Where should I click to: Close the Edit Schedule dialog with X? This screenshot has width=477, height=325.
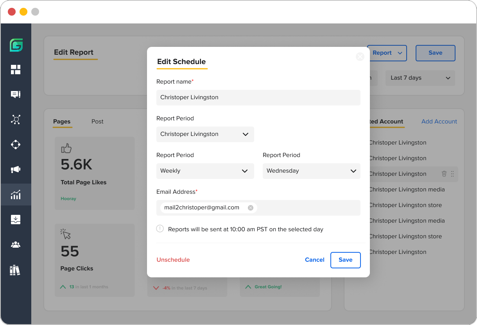(360, 57)
